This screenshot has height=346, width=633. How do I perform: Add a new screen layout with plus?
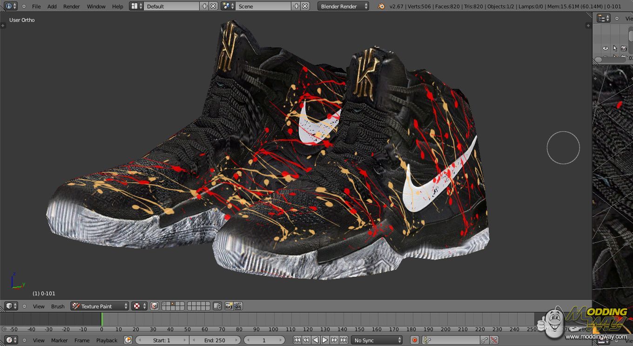[204, 6]
